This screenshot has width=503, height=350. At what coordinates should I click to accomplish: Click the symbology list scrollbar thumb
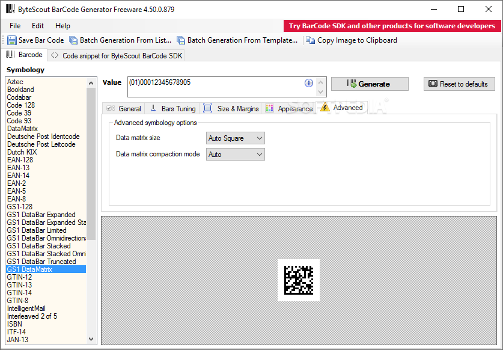pos(91,164)
